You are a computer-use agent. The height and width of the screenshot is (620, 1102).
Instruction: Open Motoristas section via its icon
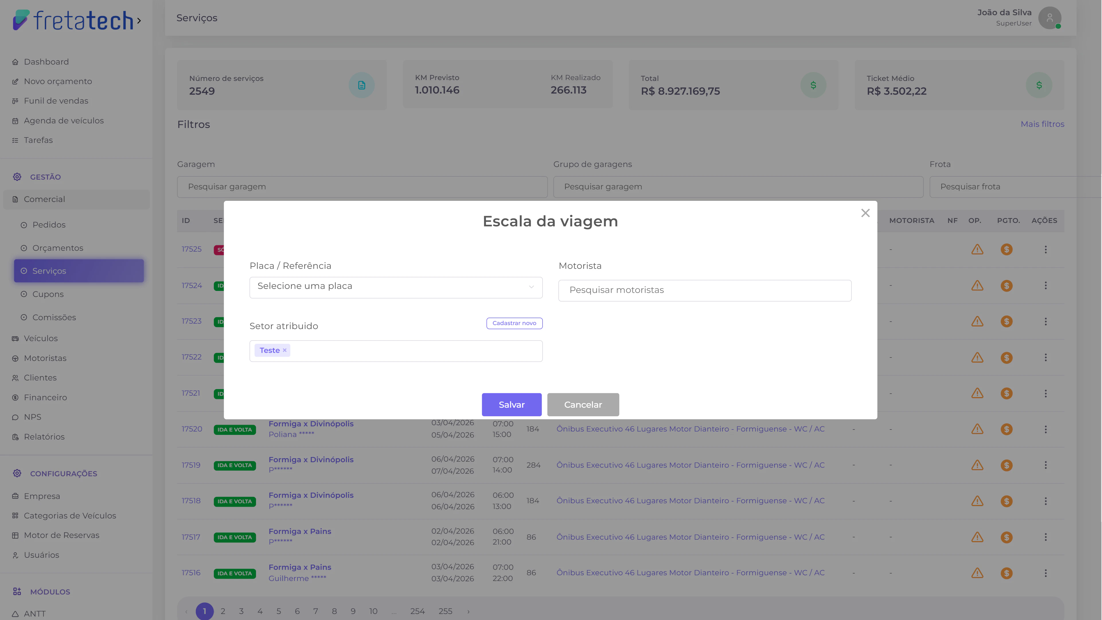pyautogui.click(x=15, y=358)
